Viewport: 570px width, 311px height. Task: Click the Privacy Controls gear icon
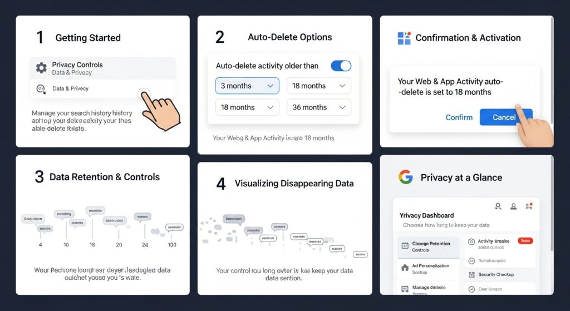41,68
